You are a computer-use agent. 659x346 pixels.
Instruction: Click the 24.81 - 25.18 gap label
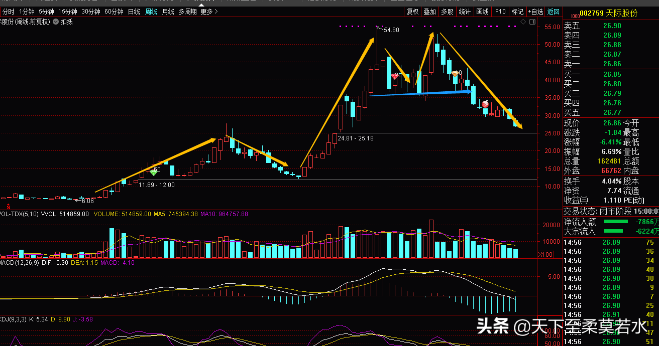coord(356,138)
